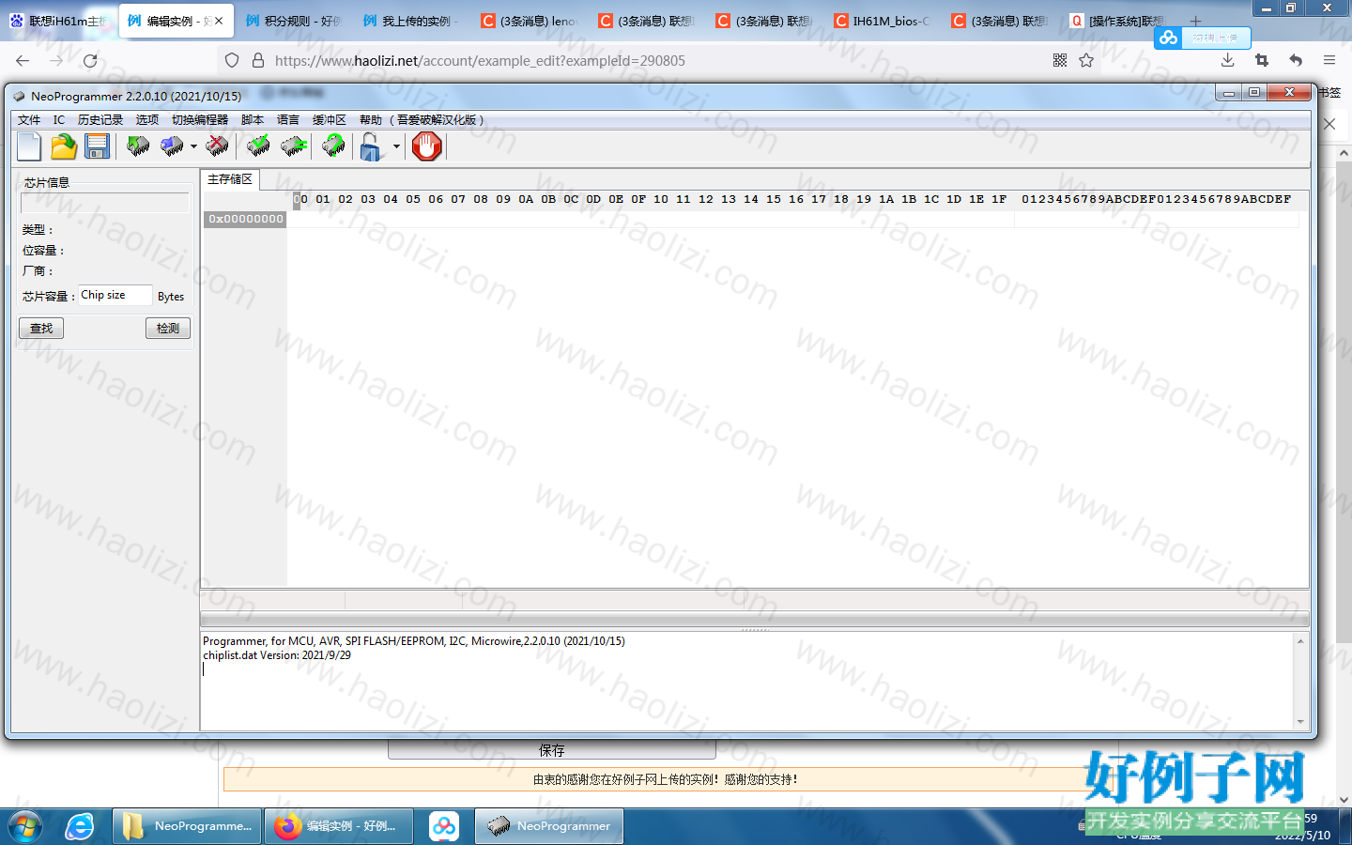Save the buffer with the floppy disk icon
This screenshot has width=1352, height=845.
pos(98,146)
